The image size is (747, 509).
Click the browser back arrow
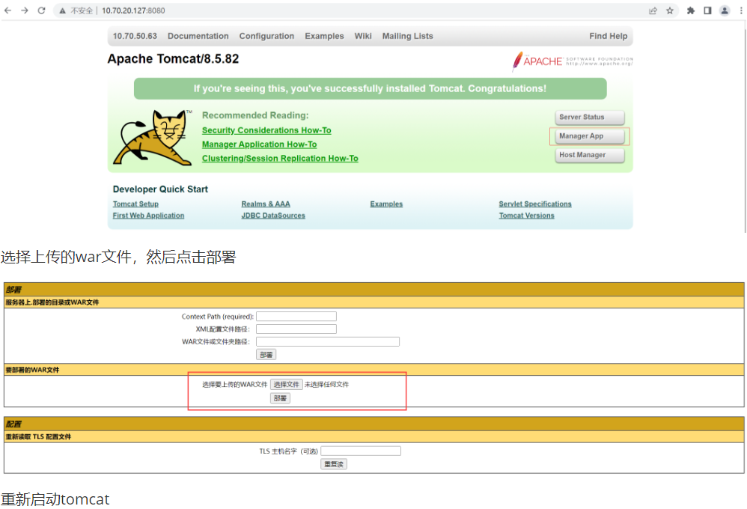(7, 10)
